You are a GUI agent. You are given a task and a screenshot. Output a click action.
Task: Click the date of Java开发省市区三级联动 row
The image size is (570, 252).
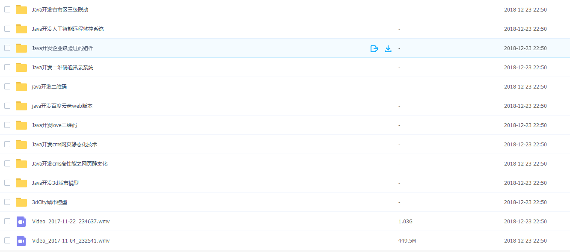click(x=525, y=10)
